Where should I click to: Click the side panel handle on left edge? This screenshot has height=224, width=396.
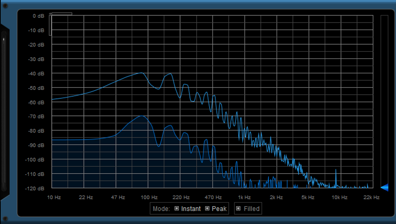coord(4,112)
